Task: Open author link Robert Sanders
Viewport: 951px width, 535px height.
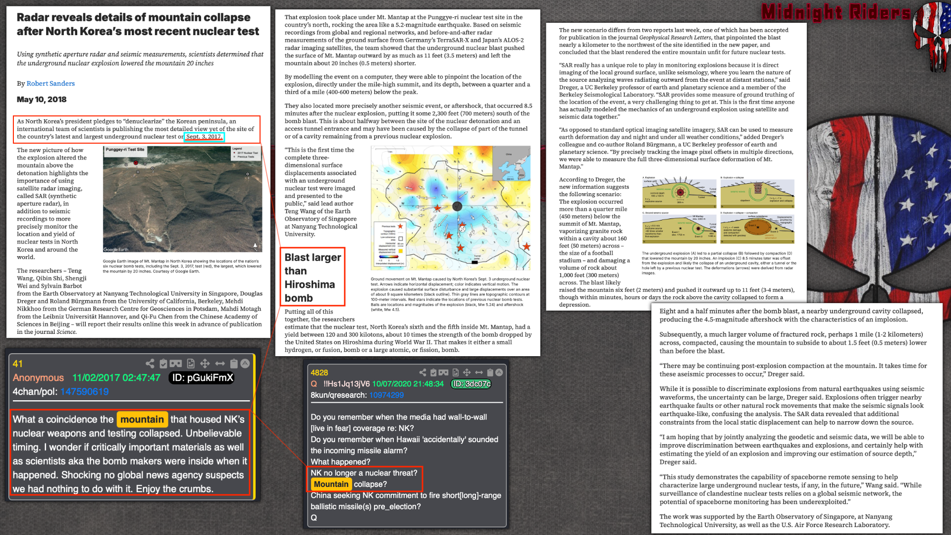Action: click(x=51, y=84)
